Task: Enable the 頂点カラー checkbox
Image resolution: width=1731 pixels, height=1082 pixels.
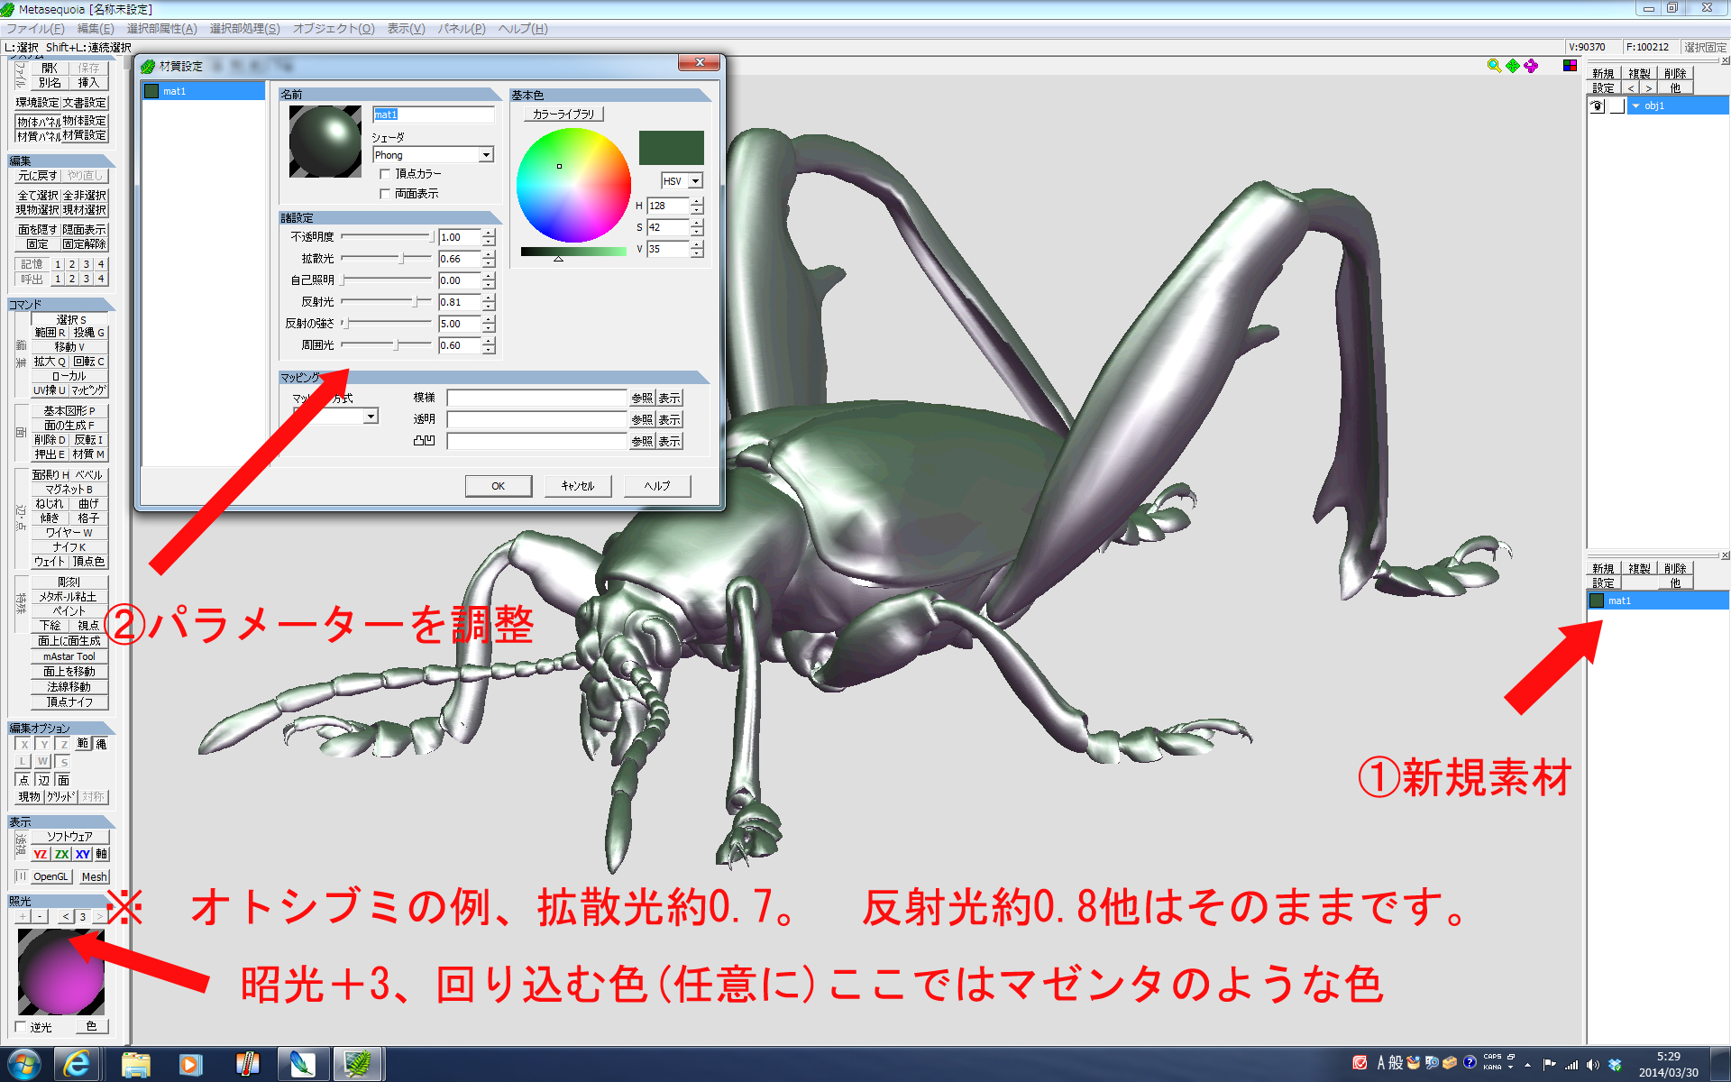Action: pos(385,174)
